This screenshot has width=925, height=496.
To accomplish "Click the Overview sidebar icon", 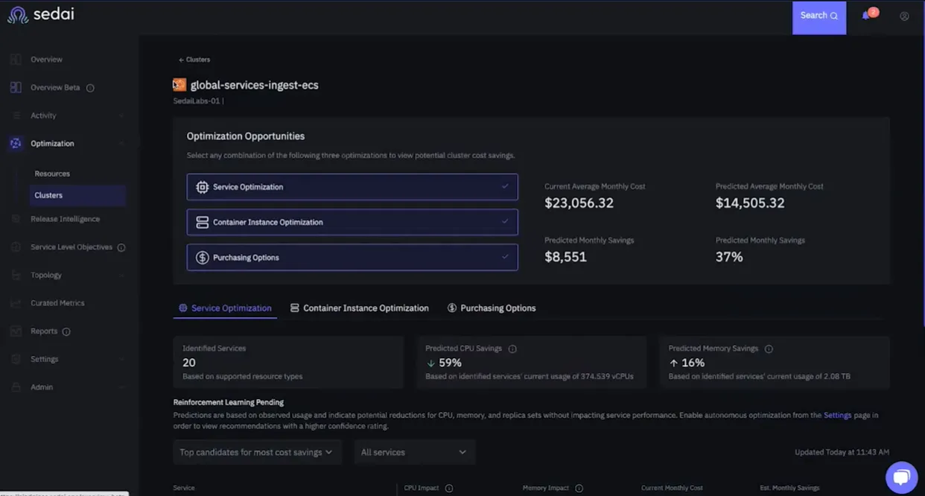I will coord(16,60).
